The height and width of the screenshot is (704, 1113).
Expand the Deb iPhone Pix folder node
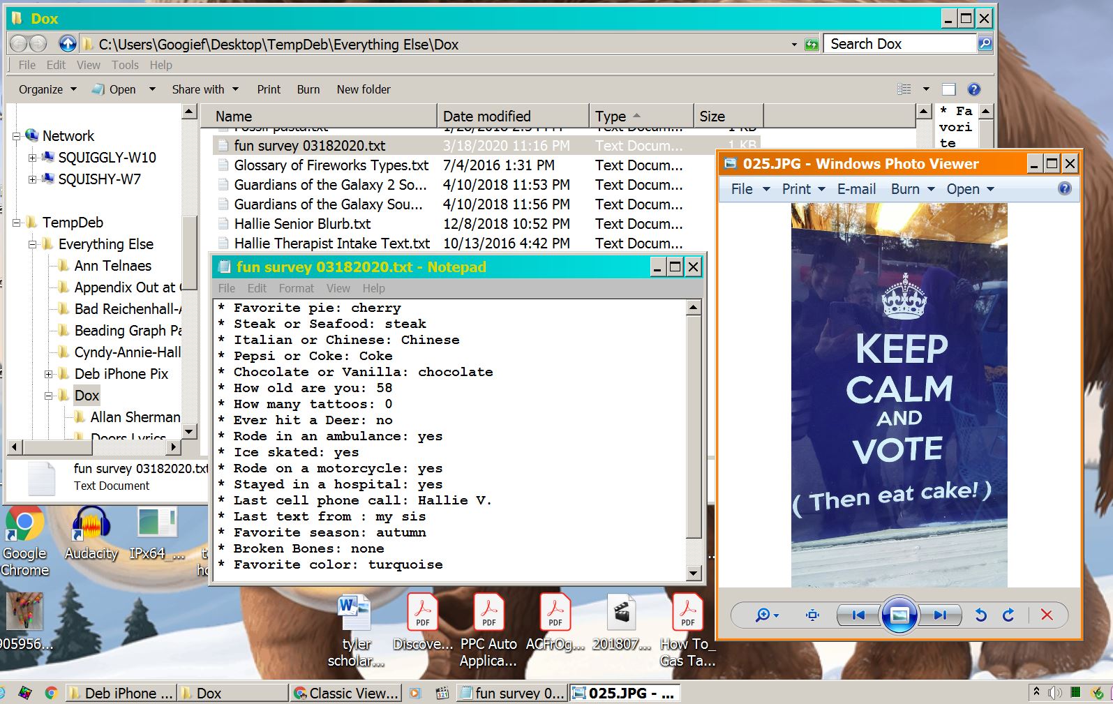point(48,375)
